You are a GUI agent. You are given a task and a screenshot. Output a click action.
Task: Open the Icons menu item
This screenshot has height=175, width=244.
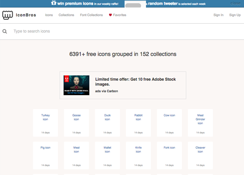(x=49, y=15)
